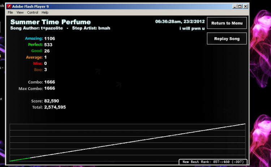Viewport: 271px width, 167px height.
Task: Click the Adobe Flash Player title bar icon
Action: tap(9, 7)
